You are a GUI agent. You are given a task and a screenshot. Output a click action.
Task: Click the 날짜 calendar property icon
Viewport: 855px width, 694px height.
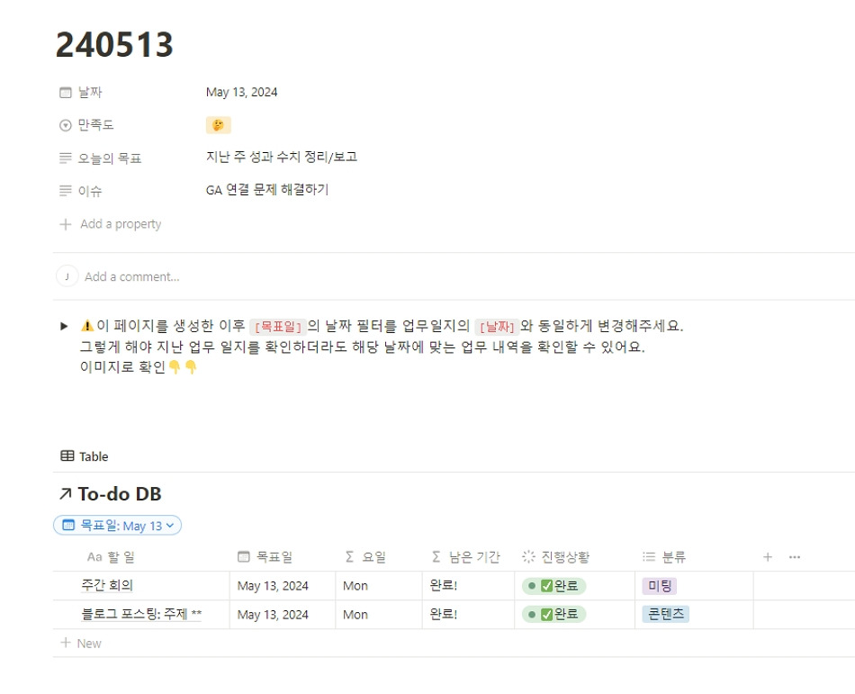(x=67, y=92)
